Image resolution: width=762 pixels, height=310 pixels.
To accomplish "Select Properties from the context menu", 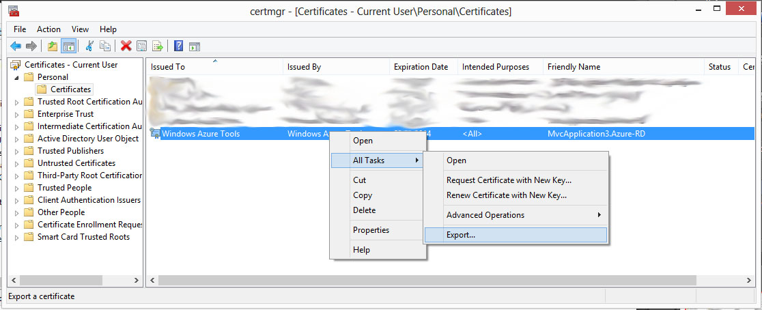I will pos(371,230).
